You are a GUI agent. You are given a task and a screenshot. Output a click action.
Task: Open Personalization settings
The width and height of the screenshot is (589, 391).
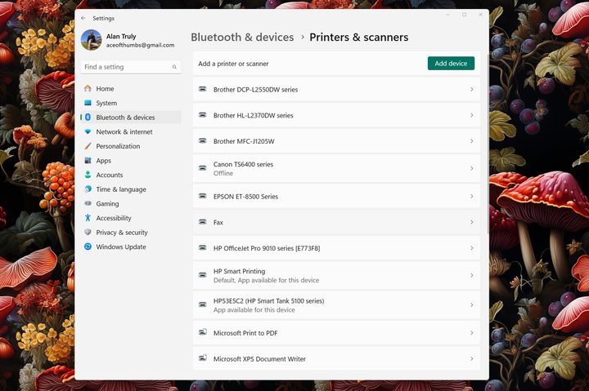tap(131, 146)
